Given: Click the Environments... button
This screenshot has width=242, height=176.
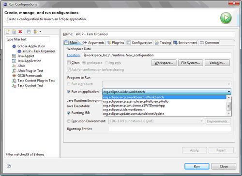Looking at the screenshot, I should click(x=218, y=121).
